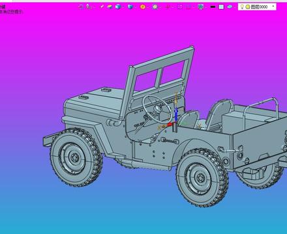Click the small pencil-like edit icon
Viewport: 287px width, 234px height.
pyautogui.click(x=102, y=7)
